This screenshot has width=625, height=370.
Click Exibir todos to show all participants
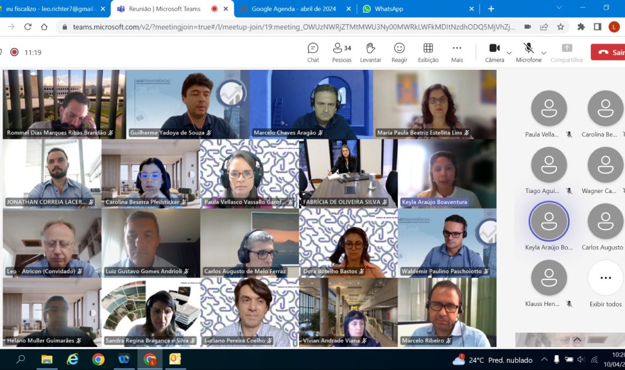605,284
